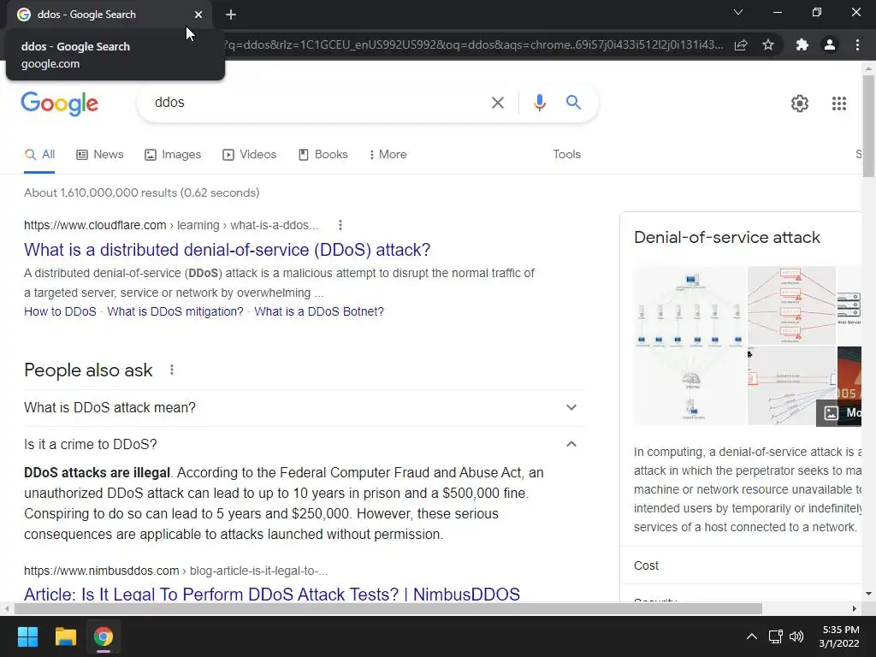Open 'What is DDoS mitigation?' sitelink
Viewport: 876px width, 657px height.
[175, 311]
